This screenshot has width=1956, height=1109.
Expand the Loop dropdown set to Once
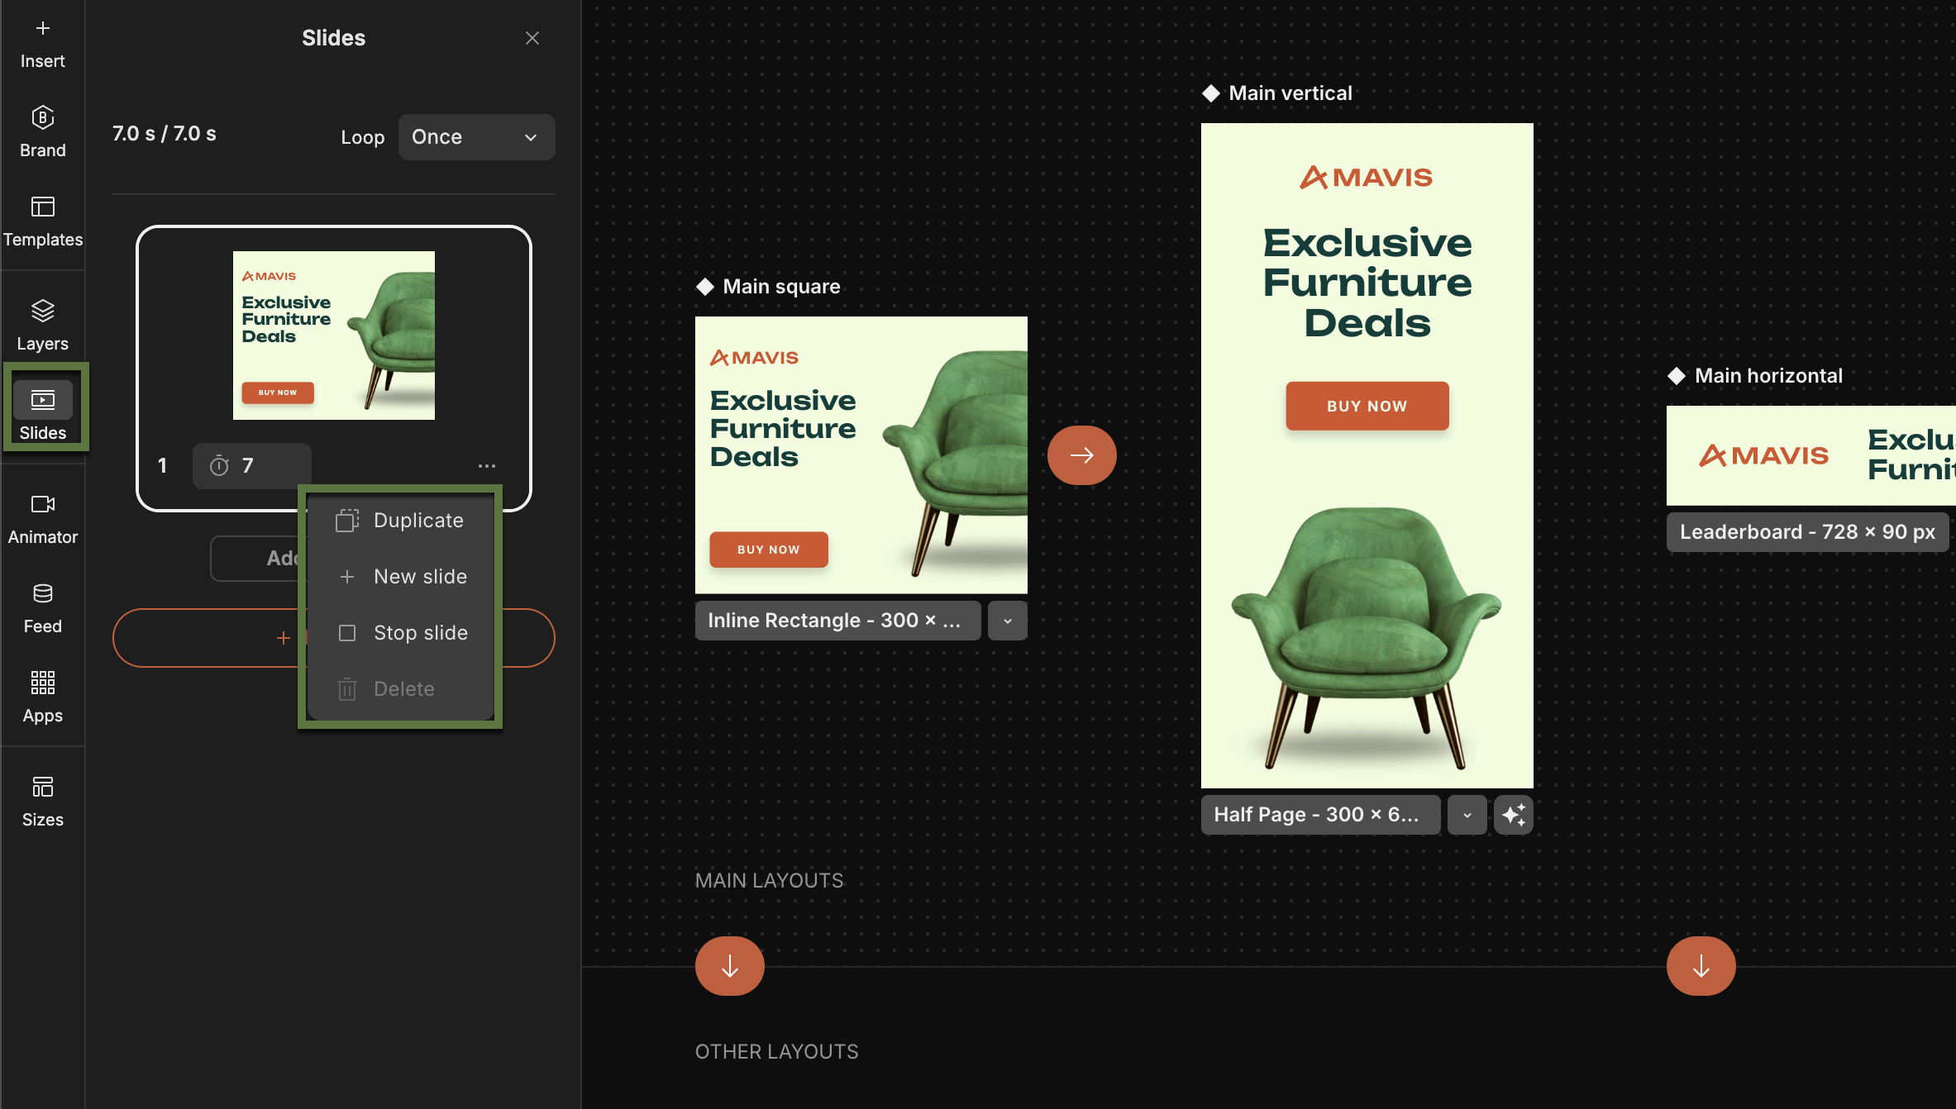(476, 137)
